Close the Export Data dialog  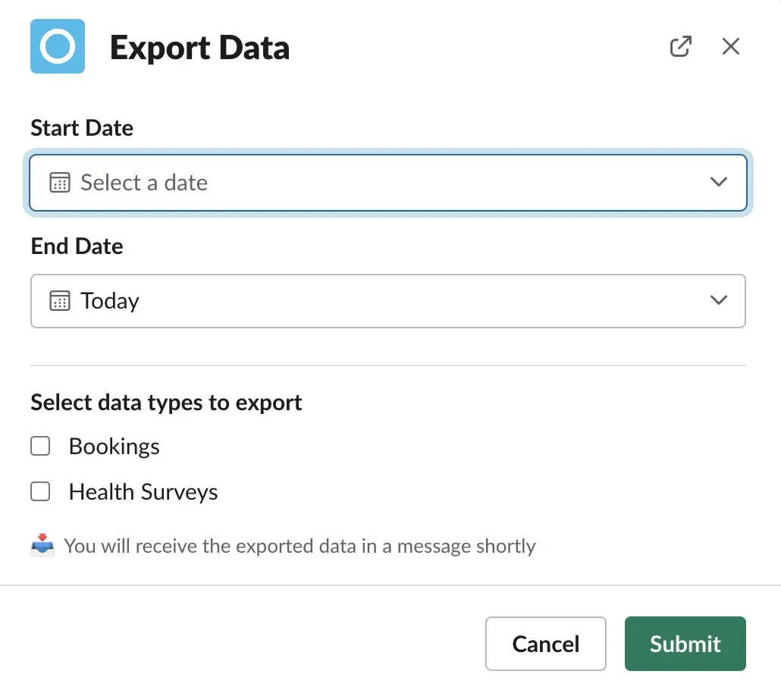click(x=731, y=46)
